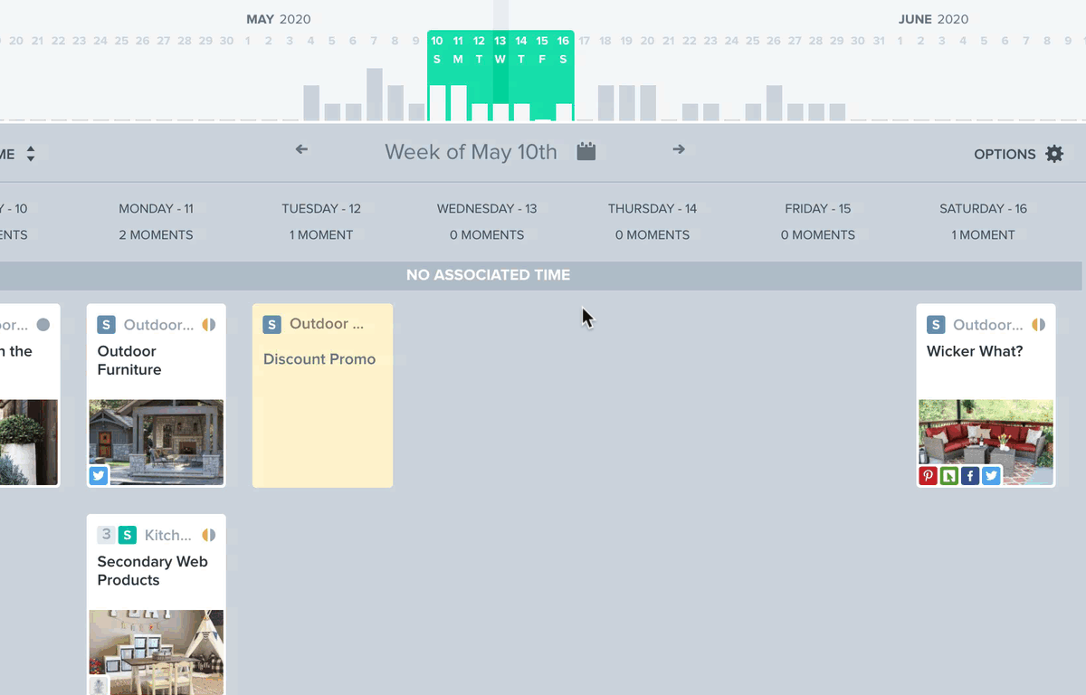Click the green S badge on Secondary Web Products
This screenshot has height=695, width=1086.
(x=128, y=535)
